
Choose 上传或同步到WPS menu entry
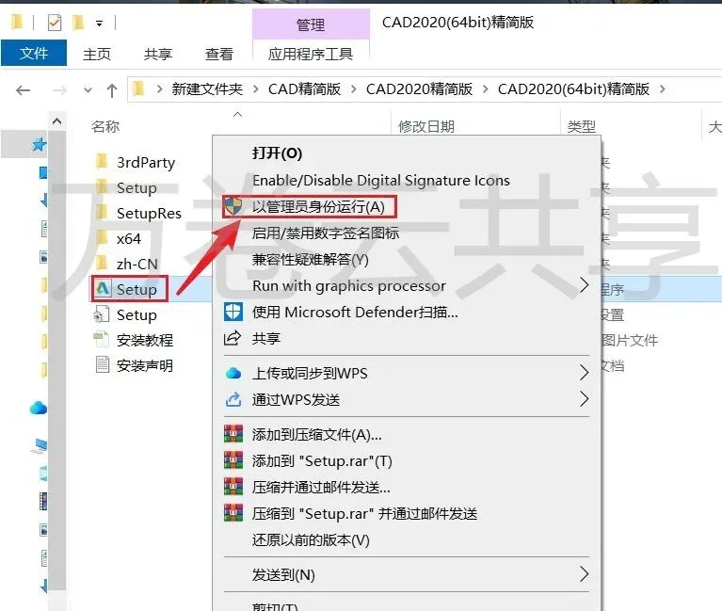(310, 373)
